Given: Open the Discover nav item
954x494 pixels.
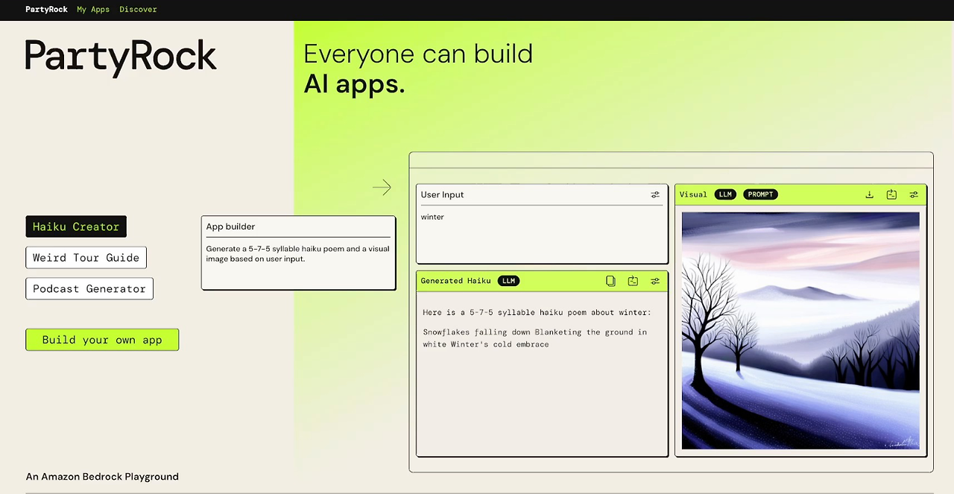Looking at the screenshot, I should 138,10.
